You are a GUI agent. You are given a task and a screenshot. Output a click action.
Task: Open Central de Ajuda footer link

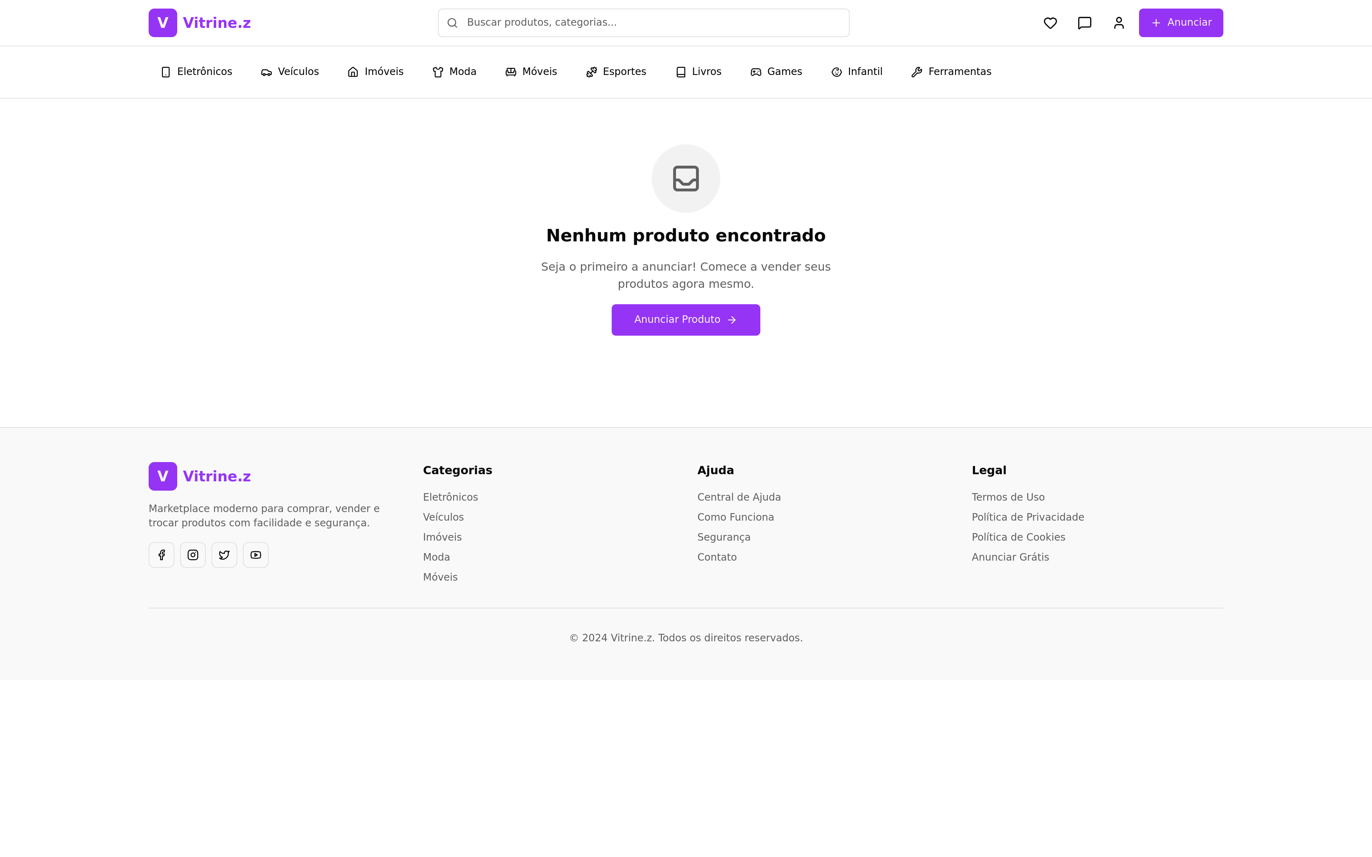[x=739, y=497]
